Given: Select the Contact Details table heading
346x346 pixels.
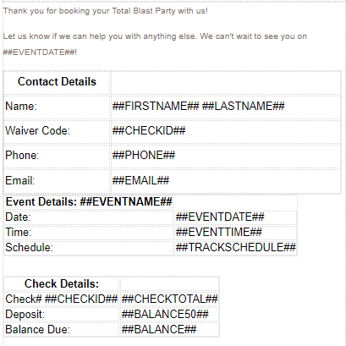Looking at the screenshot, I should tap(57, 82).
